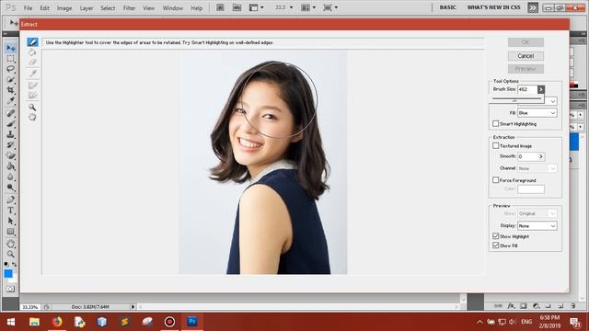Open Windows Start menu
589x331 pixels.
[x=11, y=322]
